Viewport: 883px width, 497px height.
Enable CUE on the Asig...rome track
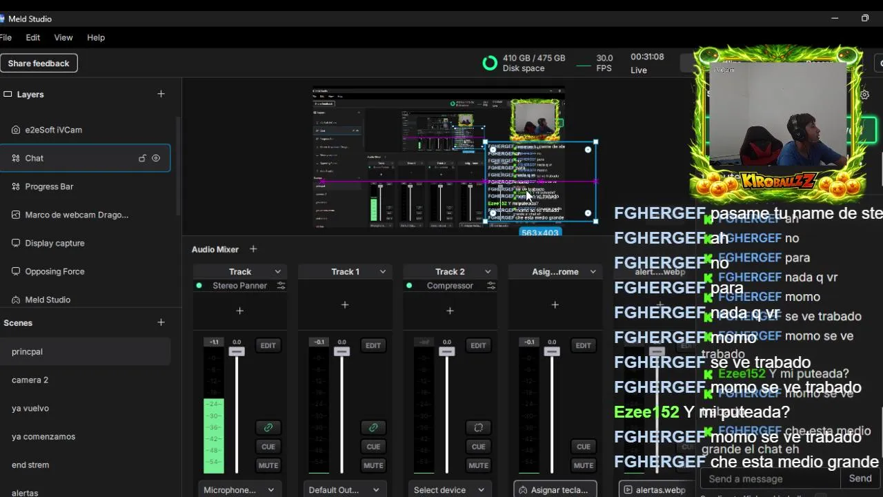tap(583, 447)
